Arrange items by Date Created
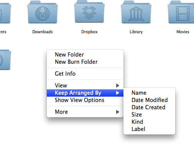This screenshot has width=194, height=144. coord(149,107)
